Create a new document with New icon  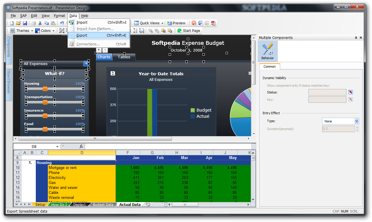[x=12, y=23]
